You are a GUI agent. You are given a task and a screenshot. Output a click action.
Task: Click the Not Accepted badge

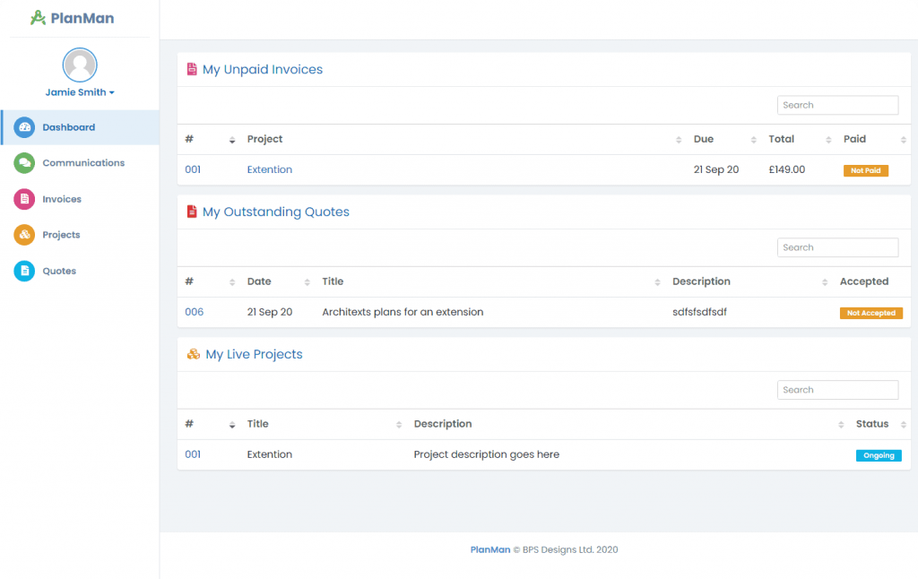(871, 313)
